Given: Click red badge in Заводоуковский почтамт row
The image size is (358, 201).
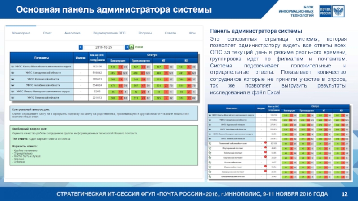Looking at the screenshot, I should point(265,171).
